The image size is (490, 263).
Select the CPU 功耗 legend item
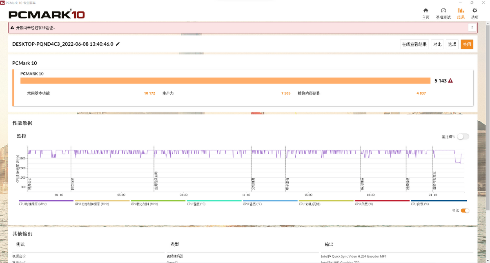(310, 203)
